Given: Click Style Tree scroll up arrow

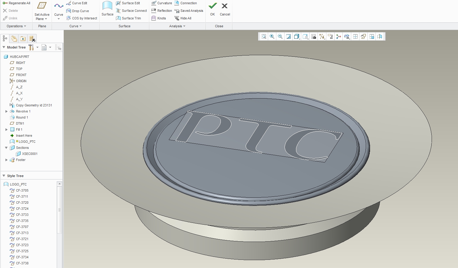Looking at the screenshot, I should coord(59,184).
